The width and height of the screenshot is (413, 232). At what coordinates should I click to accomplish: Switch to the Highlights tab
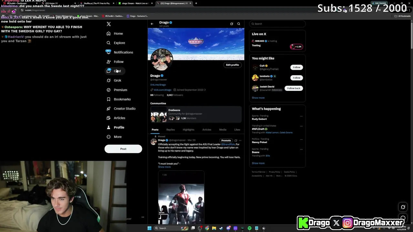(x=188, y=130)
